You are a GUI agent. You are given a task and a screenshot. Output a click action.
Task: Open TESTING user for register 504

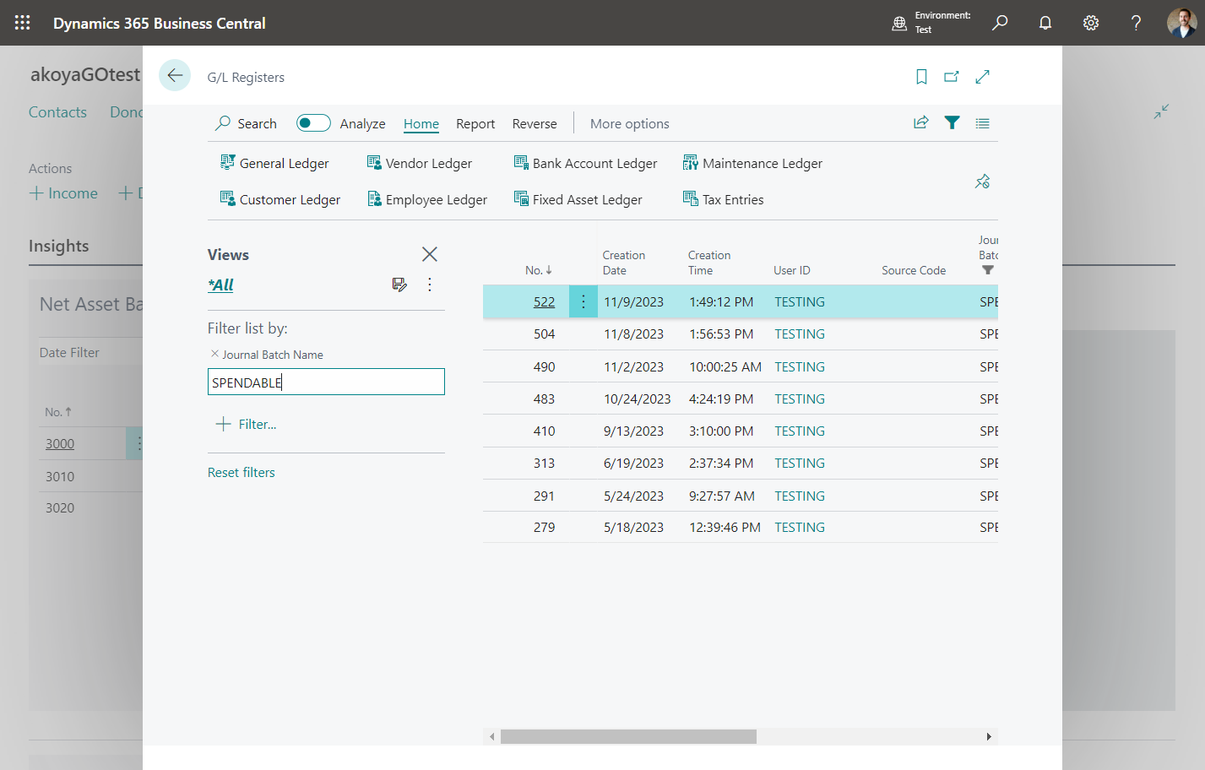coord(800,333)
